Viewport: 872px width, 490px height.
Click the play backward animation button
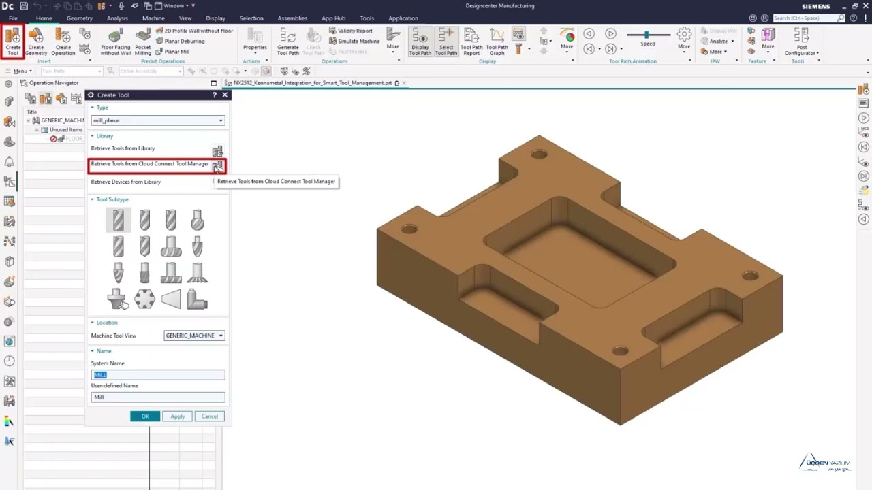point(589,33)
